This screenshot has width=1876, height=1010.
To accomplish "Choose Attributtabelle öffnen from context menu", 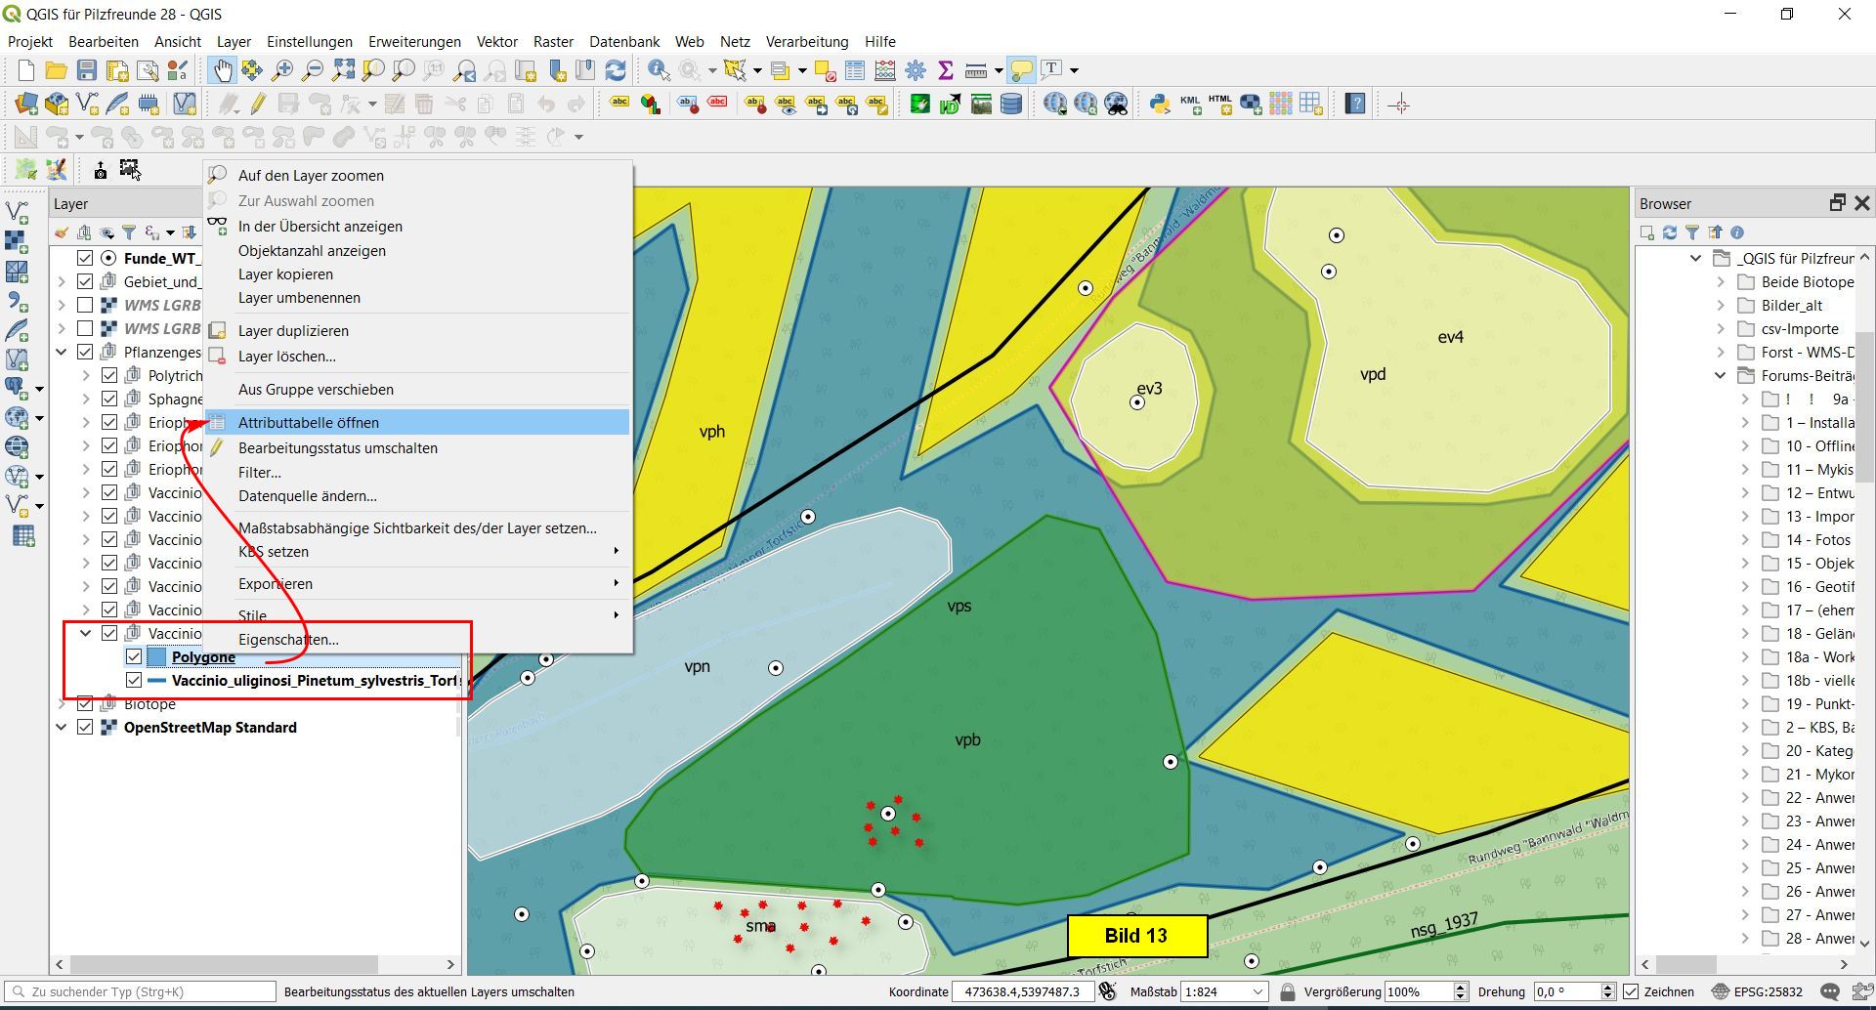I will coord(309,423).
